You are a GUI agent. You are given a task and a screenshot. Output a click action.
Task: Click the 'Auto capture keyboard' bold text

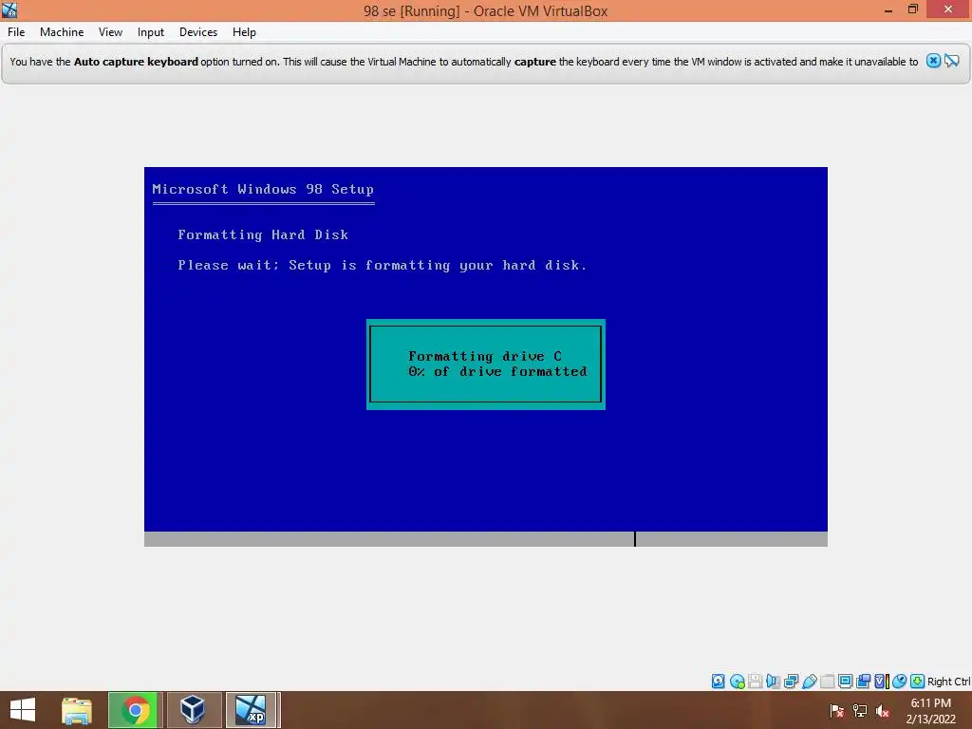136,62
